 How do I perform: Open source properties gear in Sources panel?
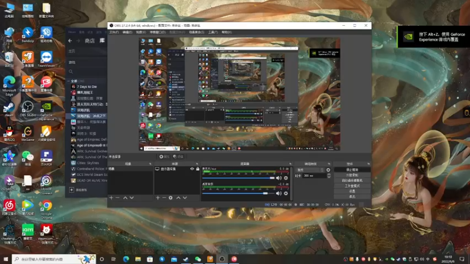170,198
